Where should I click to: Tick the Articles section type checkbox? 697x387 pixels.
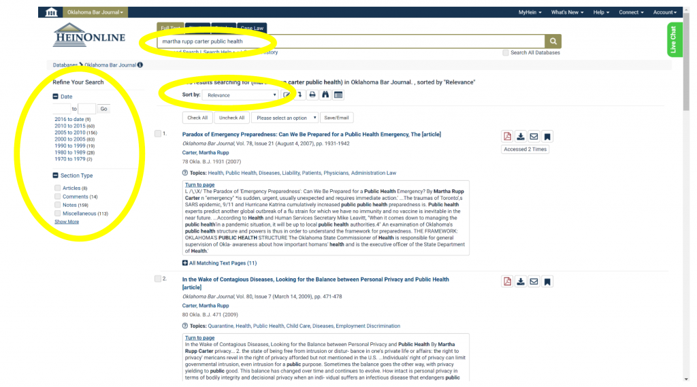coord(57,188)
